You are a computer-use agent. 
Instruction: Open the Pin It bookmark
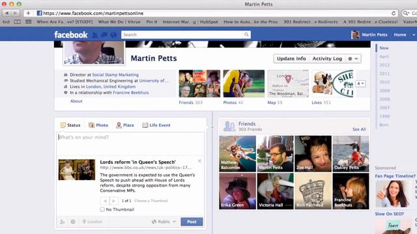click(152, 21)
